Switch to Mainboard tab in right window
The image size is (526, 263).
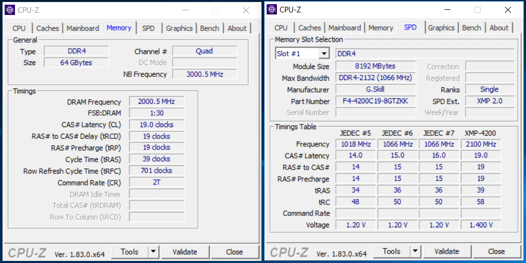345,28
